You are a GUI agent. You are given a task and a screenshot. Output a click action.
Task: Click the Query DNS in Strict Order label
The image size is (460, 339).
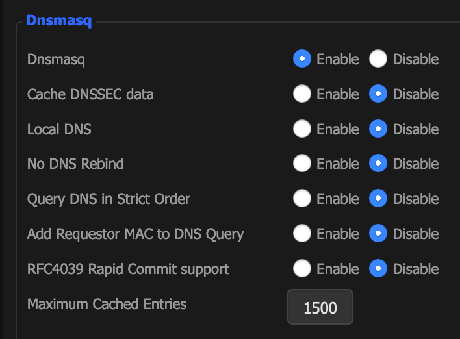[109, 199]
